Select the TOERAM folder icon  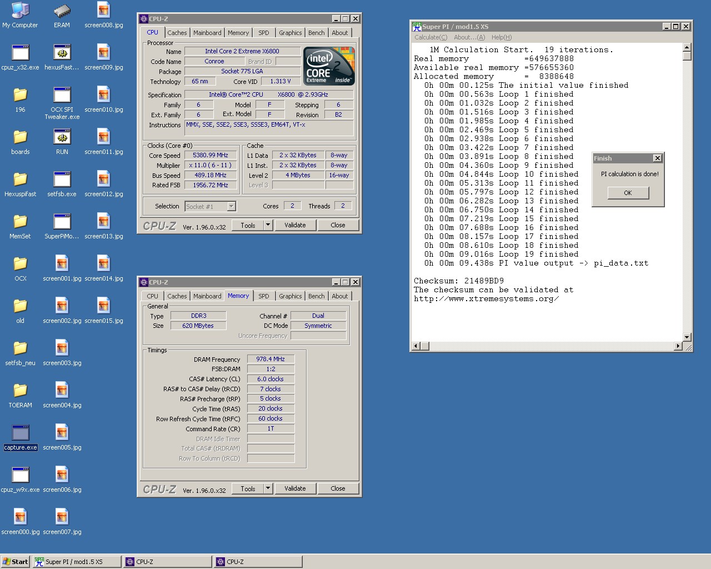[20, 395]
